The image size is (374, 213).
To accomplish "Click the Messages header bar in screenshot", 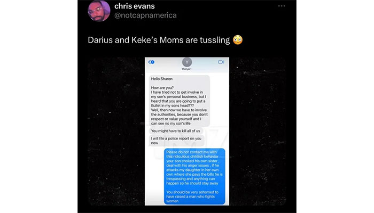I will 187,64.
